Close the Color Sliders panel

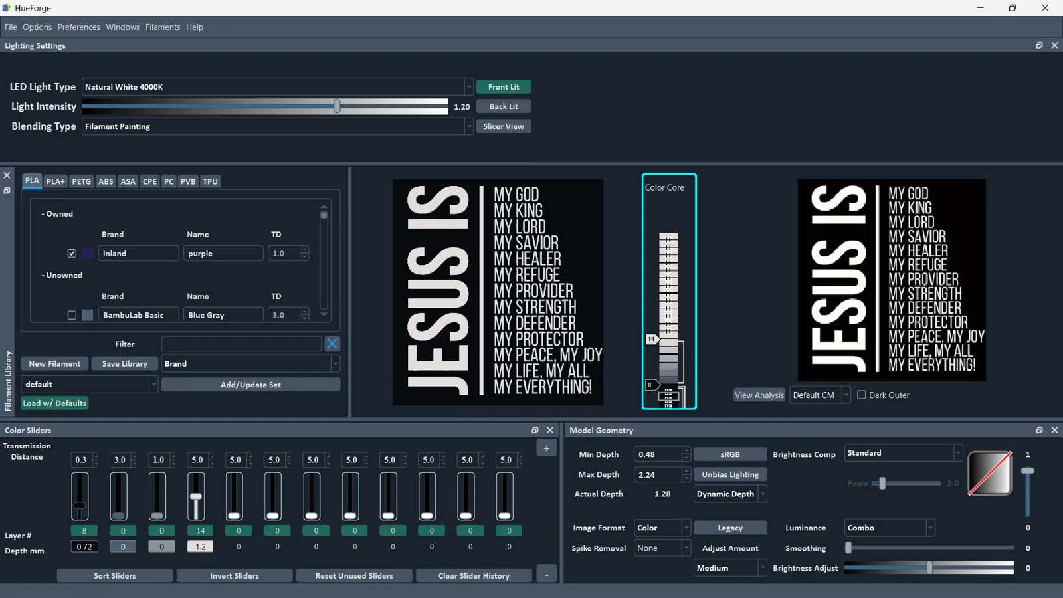click(550, 430)
